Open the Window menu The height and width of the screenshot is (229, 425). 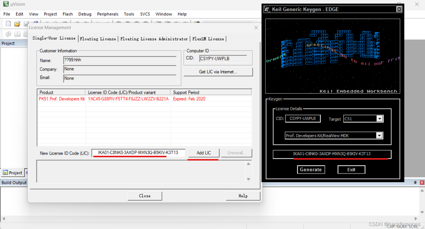164,14
